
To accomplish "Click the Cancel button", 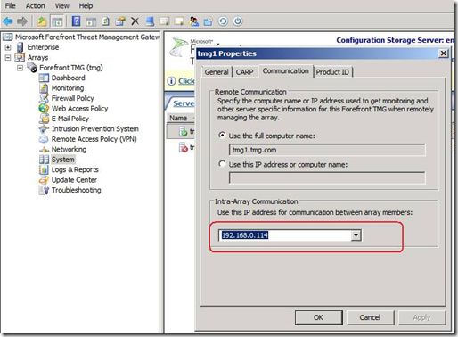I will [370, 317].
